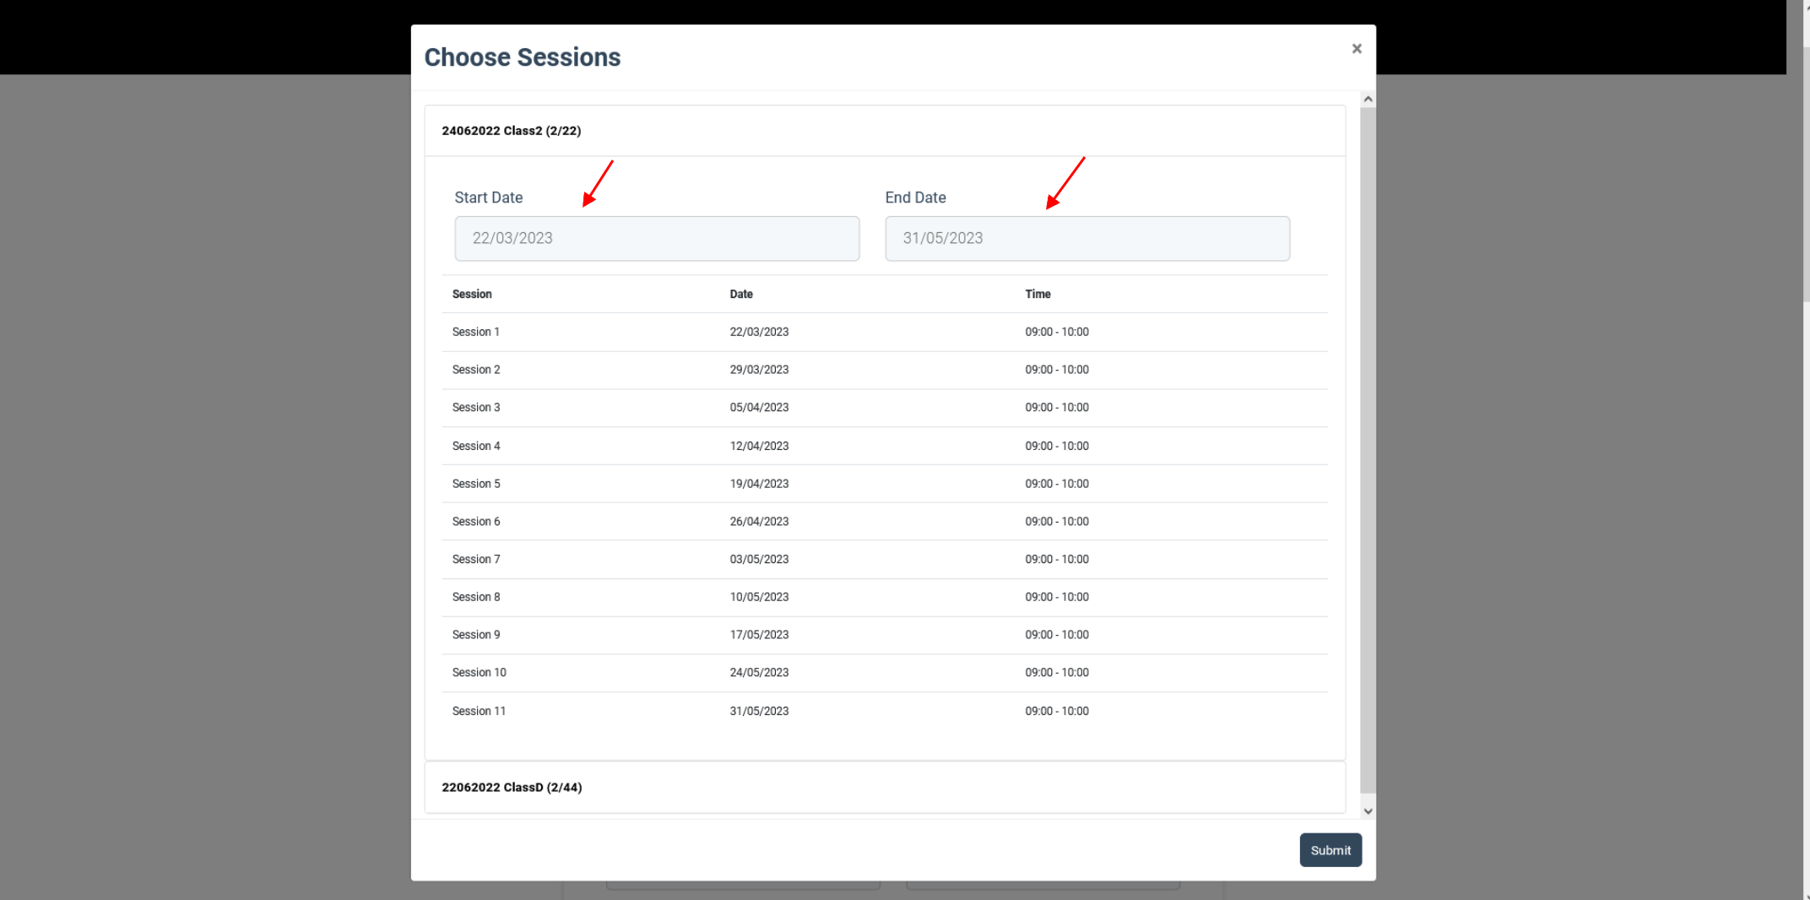Select the Session 9 row label
Viewport: 1810px width, 900px height.
(x=476, y=635)
